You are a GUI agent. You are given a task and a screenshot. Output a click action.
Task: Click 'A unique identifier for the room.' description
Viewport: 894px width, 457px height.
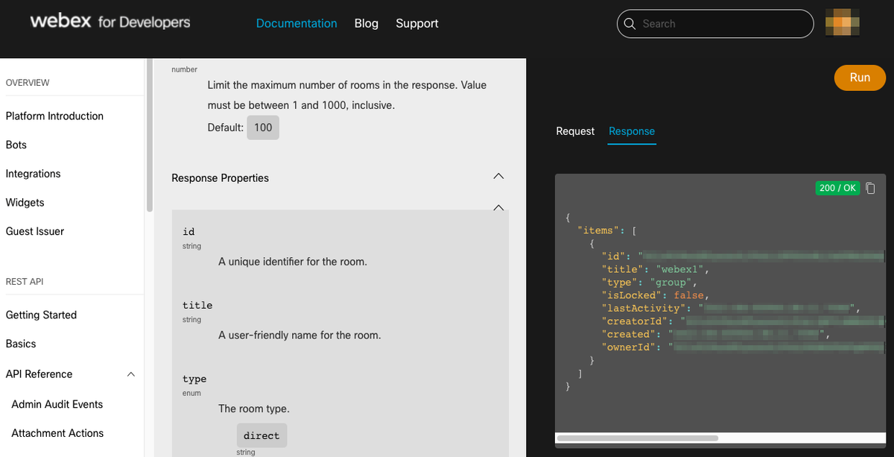pos(293,262)
